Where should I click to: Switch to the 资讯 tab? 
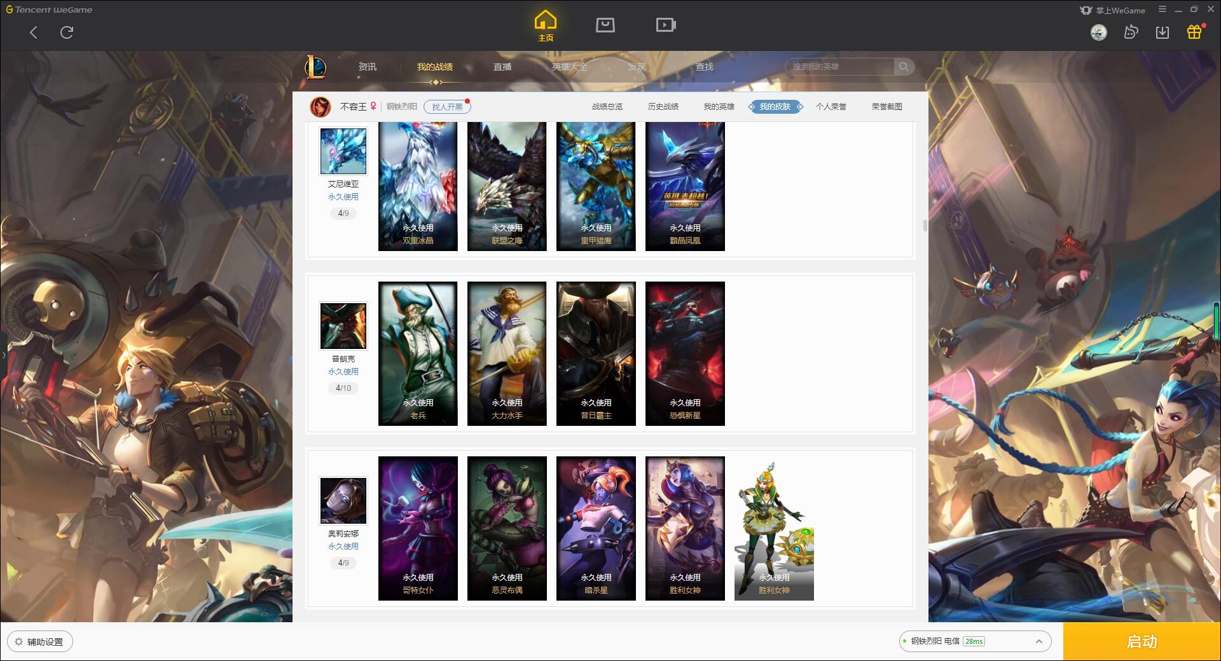(x=367, y=67)
